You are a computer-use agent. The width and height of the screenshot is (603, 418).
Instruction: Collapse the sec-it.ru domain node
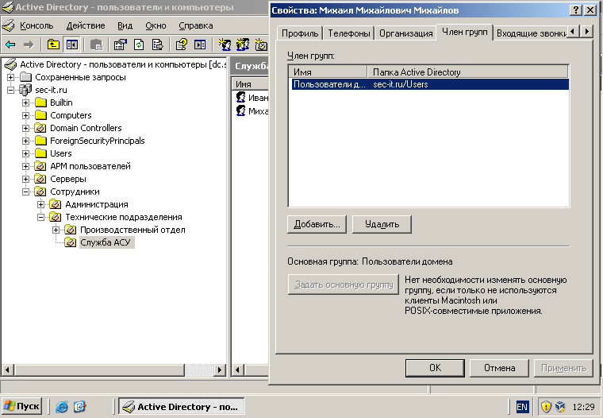[x=10, y=90]
